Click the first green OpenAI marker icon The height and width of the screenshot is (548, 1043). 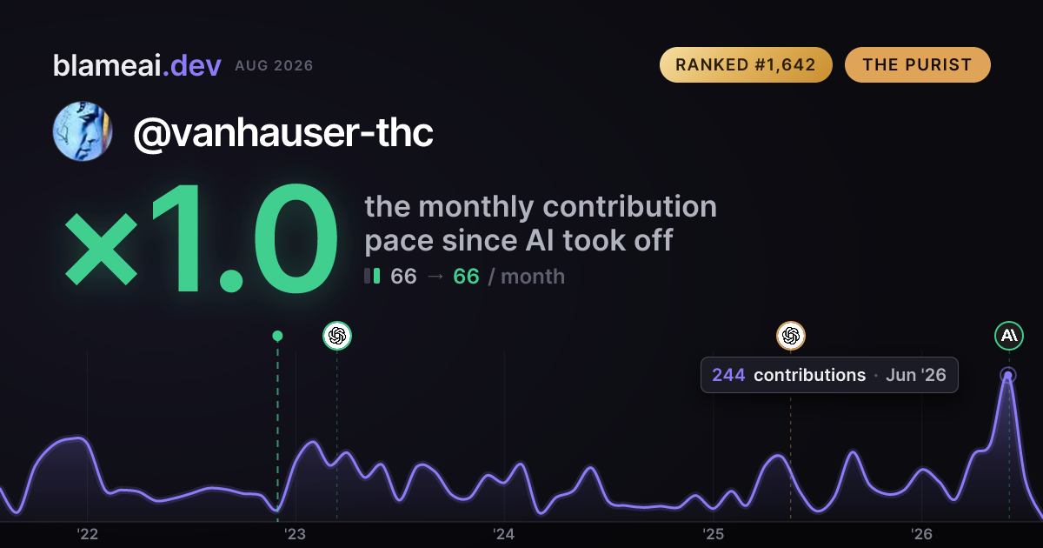pyautogui.click(x=337, y=335)
